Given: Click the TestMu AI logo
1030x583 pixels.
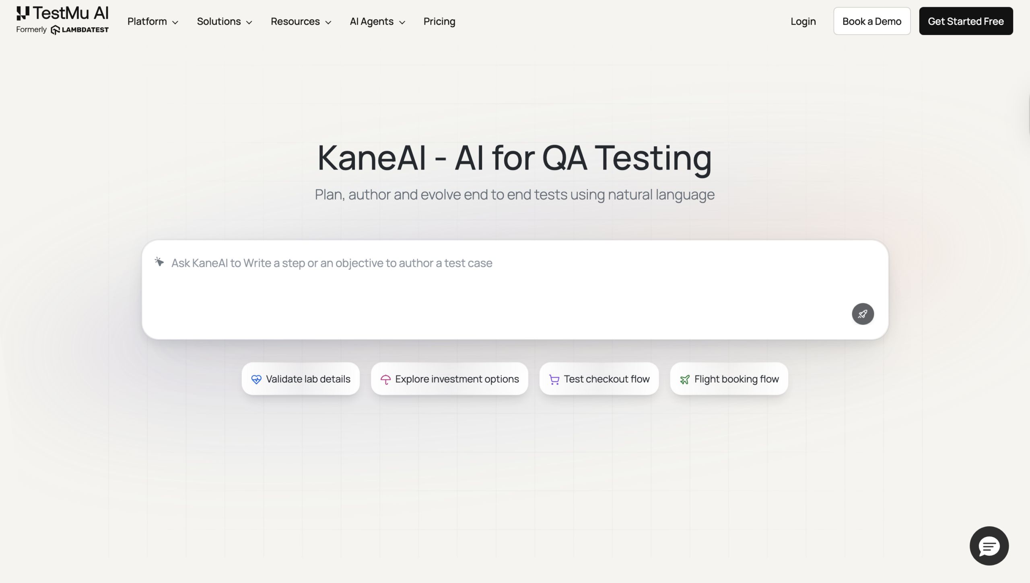Looking at the screenshot, I should tap(62, 13).
